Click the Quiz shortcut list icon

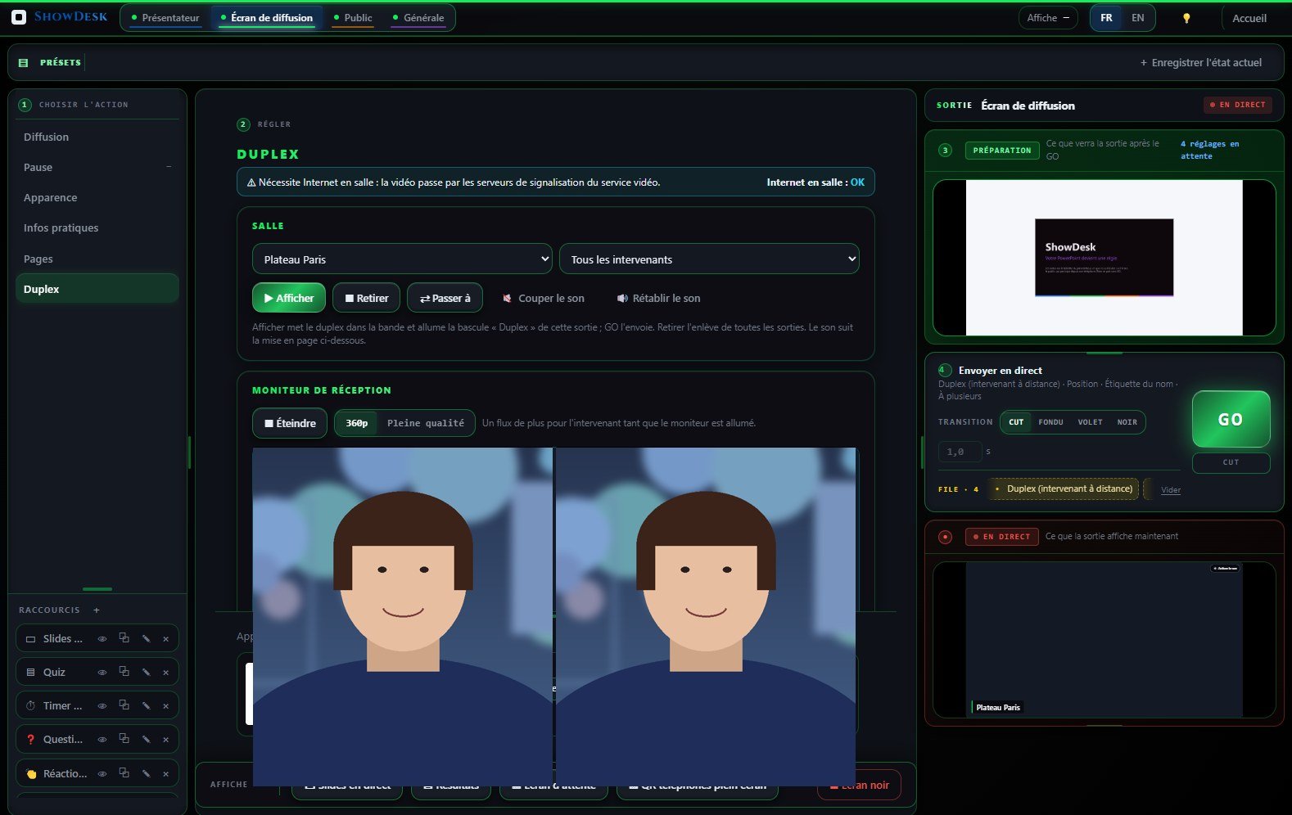[30, 672]
